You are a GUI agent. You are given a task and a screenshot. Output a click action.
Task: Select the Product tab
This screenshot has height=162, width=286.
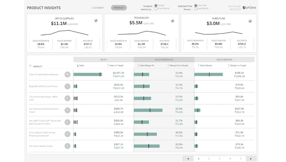click(119, 8)
